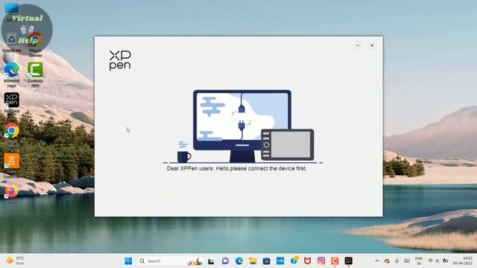Click the volume icon in the tray

tap(437, 261)
